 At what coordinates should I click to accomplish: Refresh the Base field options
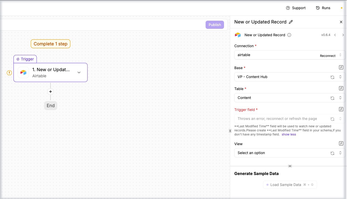(x=332, y=77)
